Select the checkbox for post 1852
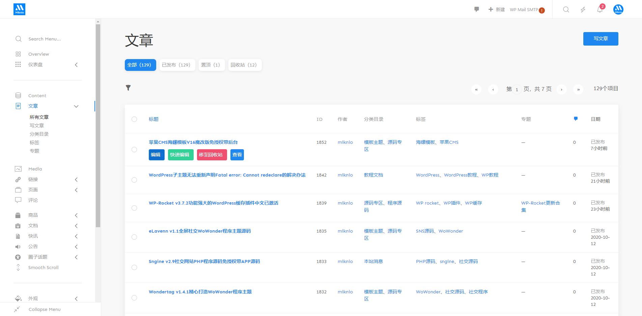The image size is (642, 316). [134, 150]
